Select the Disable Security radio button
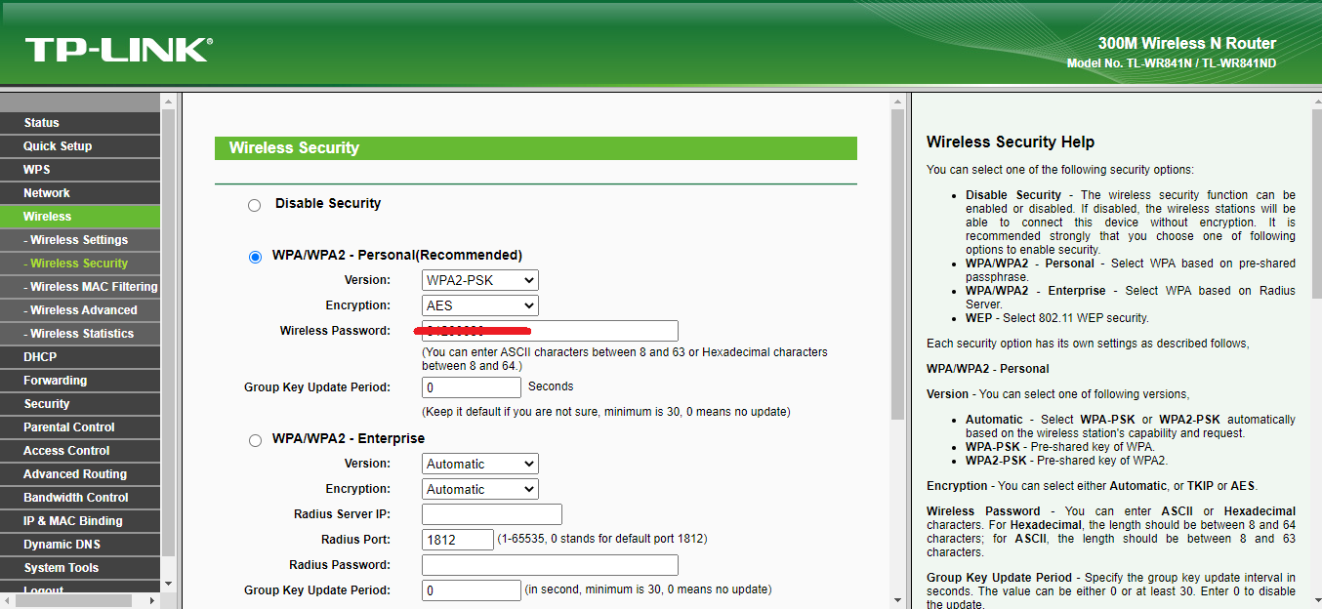The width and height of the screenshot is (1322, 609). point(255,205)
